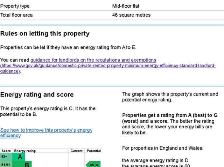Click the Energy rating column header
Viewport: 224px width, 167px height.
click(x=24, y=151)
